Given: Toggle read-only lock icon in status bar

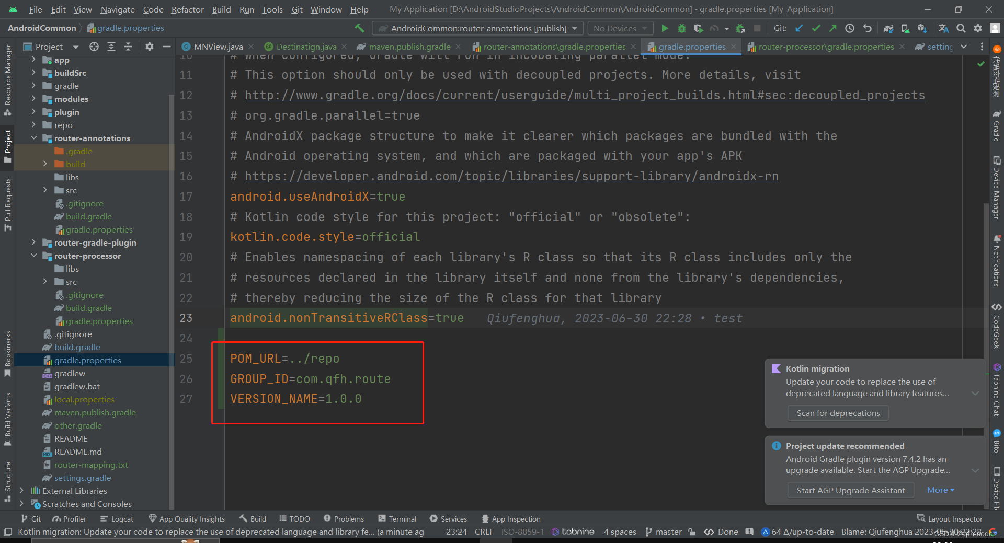Looking at the screenshot, I should 692,532.
